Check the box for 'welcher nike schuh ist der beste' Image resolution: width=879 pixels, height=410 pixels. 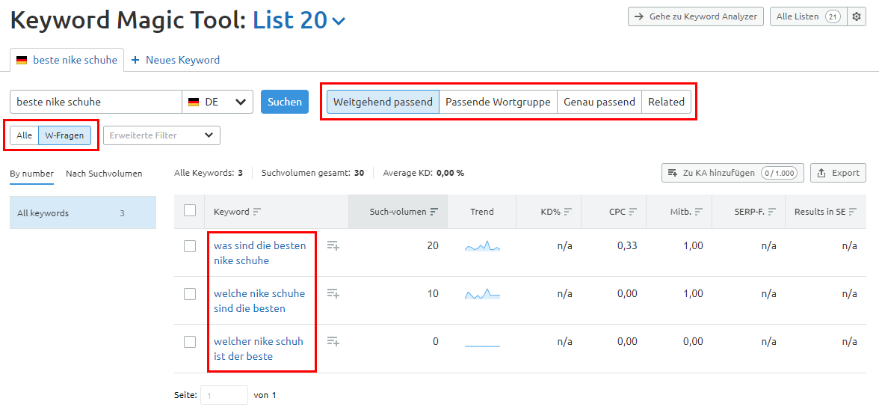tap(190, 341)
